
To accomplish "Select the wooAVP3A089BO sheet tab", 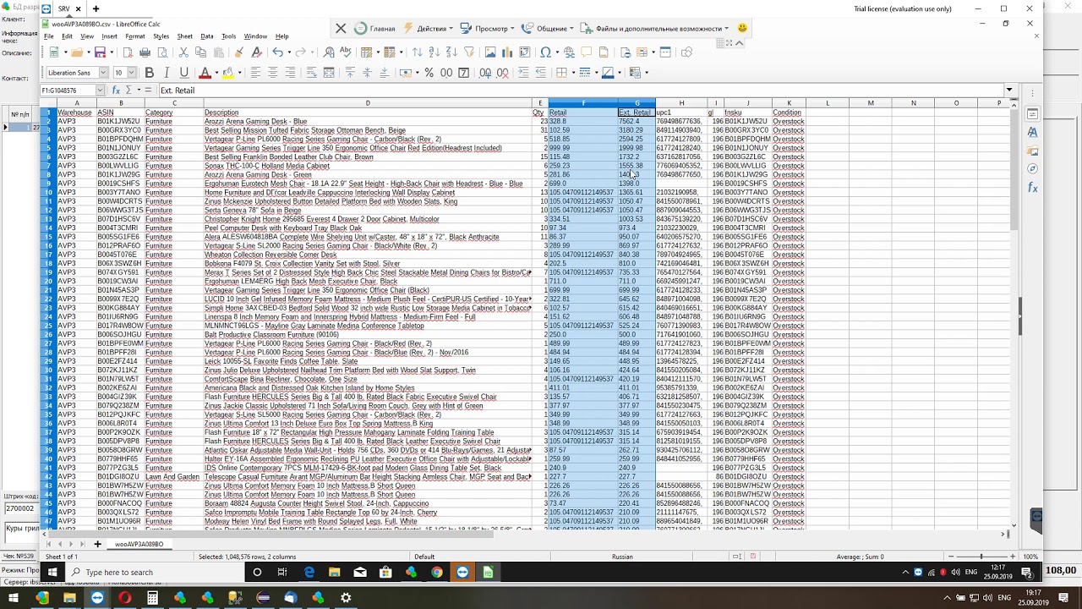I will point(139,544).
